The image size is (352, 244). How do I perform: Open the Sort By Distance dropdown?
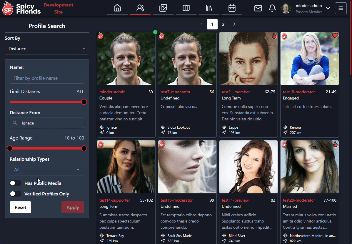pos(47,49)
